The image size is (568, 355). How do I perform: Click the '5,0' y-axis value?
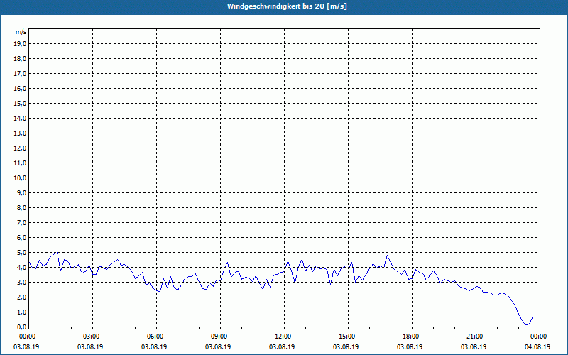point(21,253)
